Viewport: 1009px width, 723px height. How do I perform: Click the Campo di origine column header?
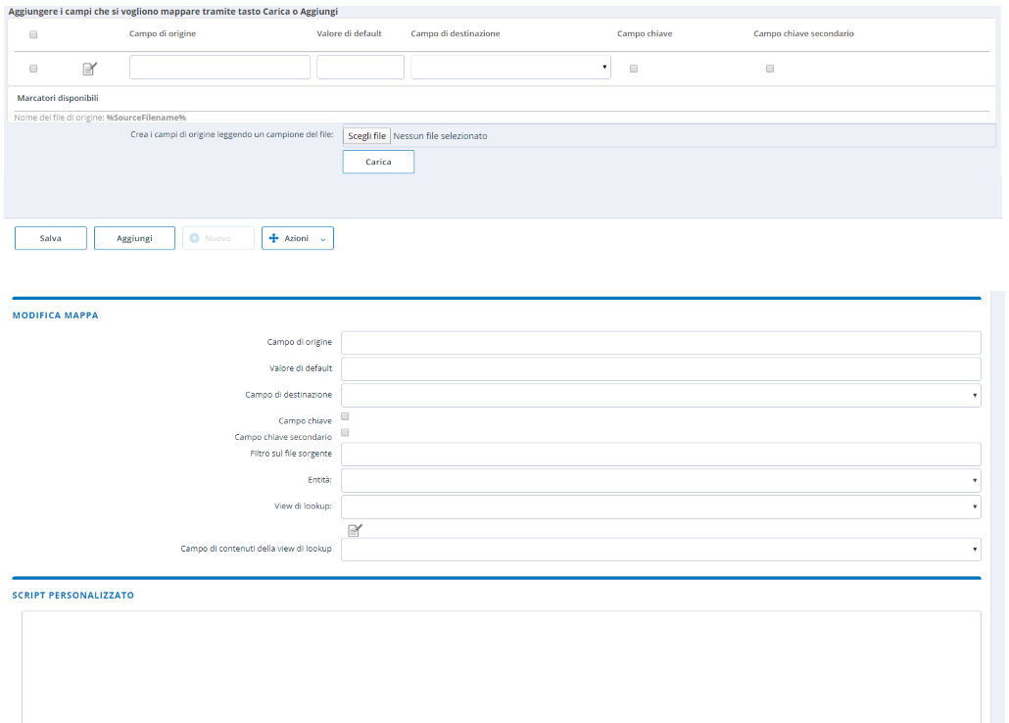point(163,33)
